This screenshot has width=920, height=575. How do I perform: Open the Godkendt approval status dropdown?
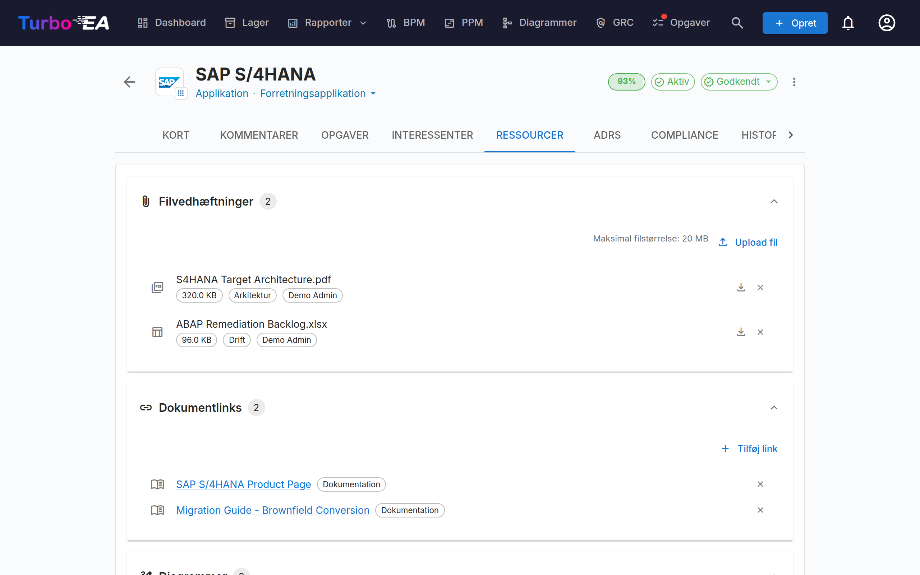(x=739, y=82)
